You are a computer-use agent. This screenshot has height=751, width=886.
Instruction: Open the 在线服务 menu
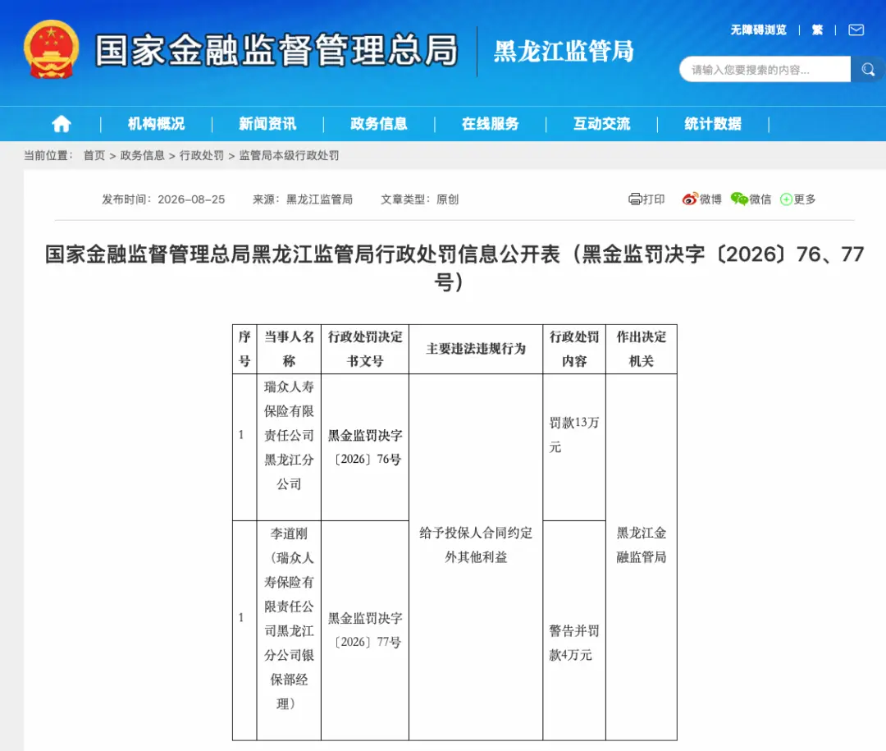pos(490,124)
